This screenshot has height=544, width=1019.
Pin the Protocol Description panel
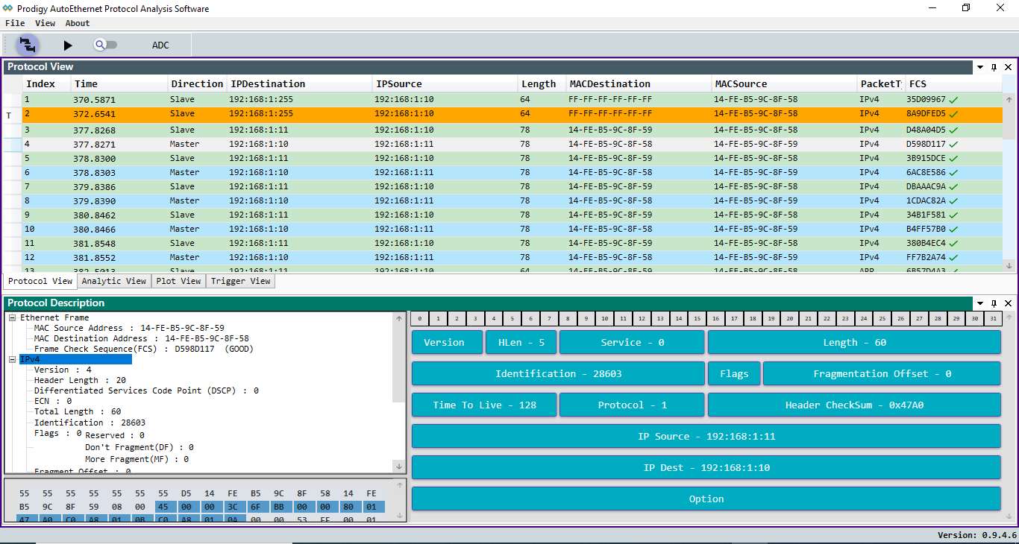(x=994, y=303)
